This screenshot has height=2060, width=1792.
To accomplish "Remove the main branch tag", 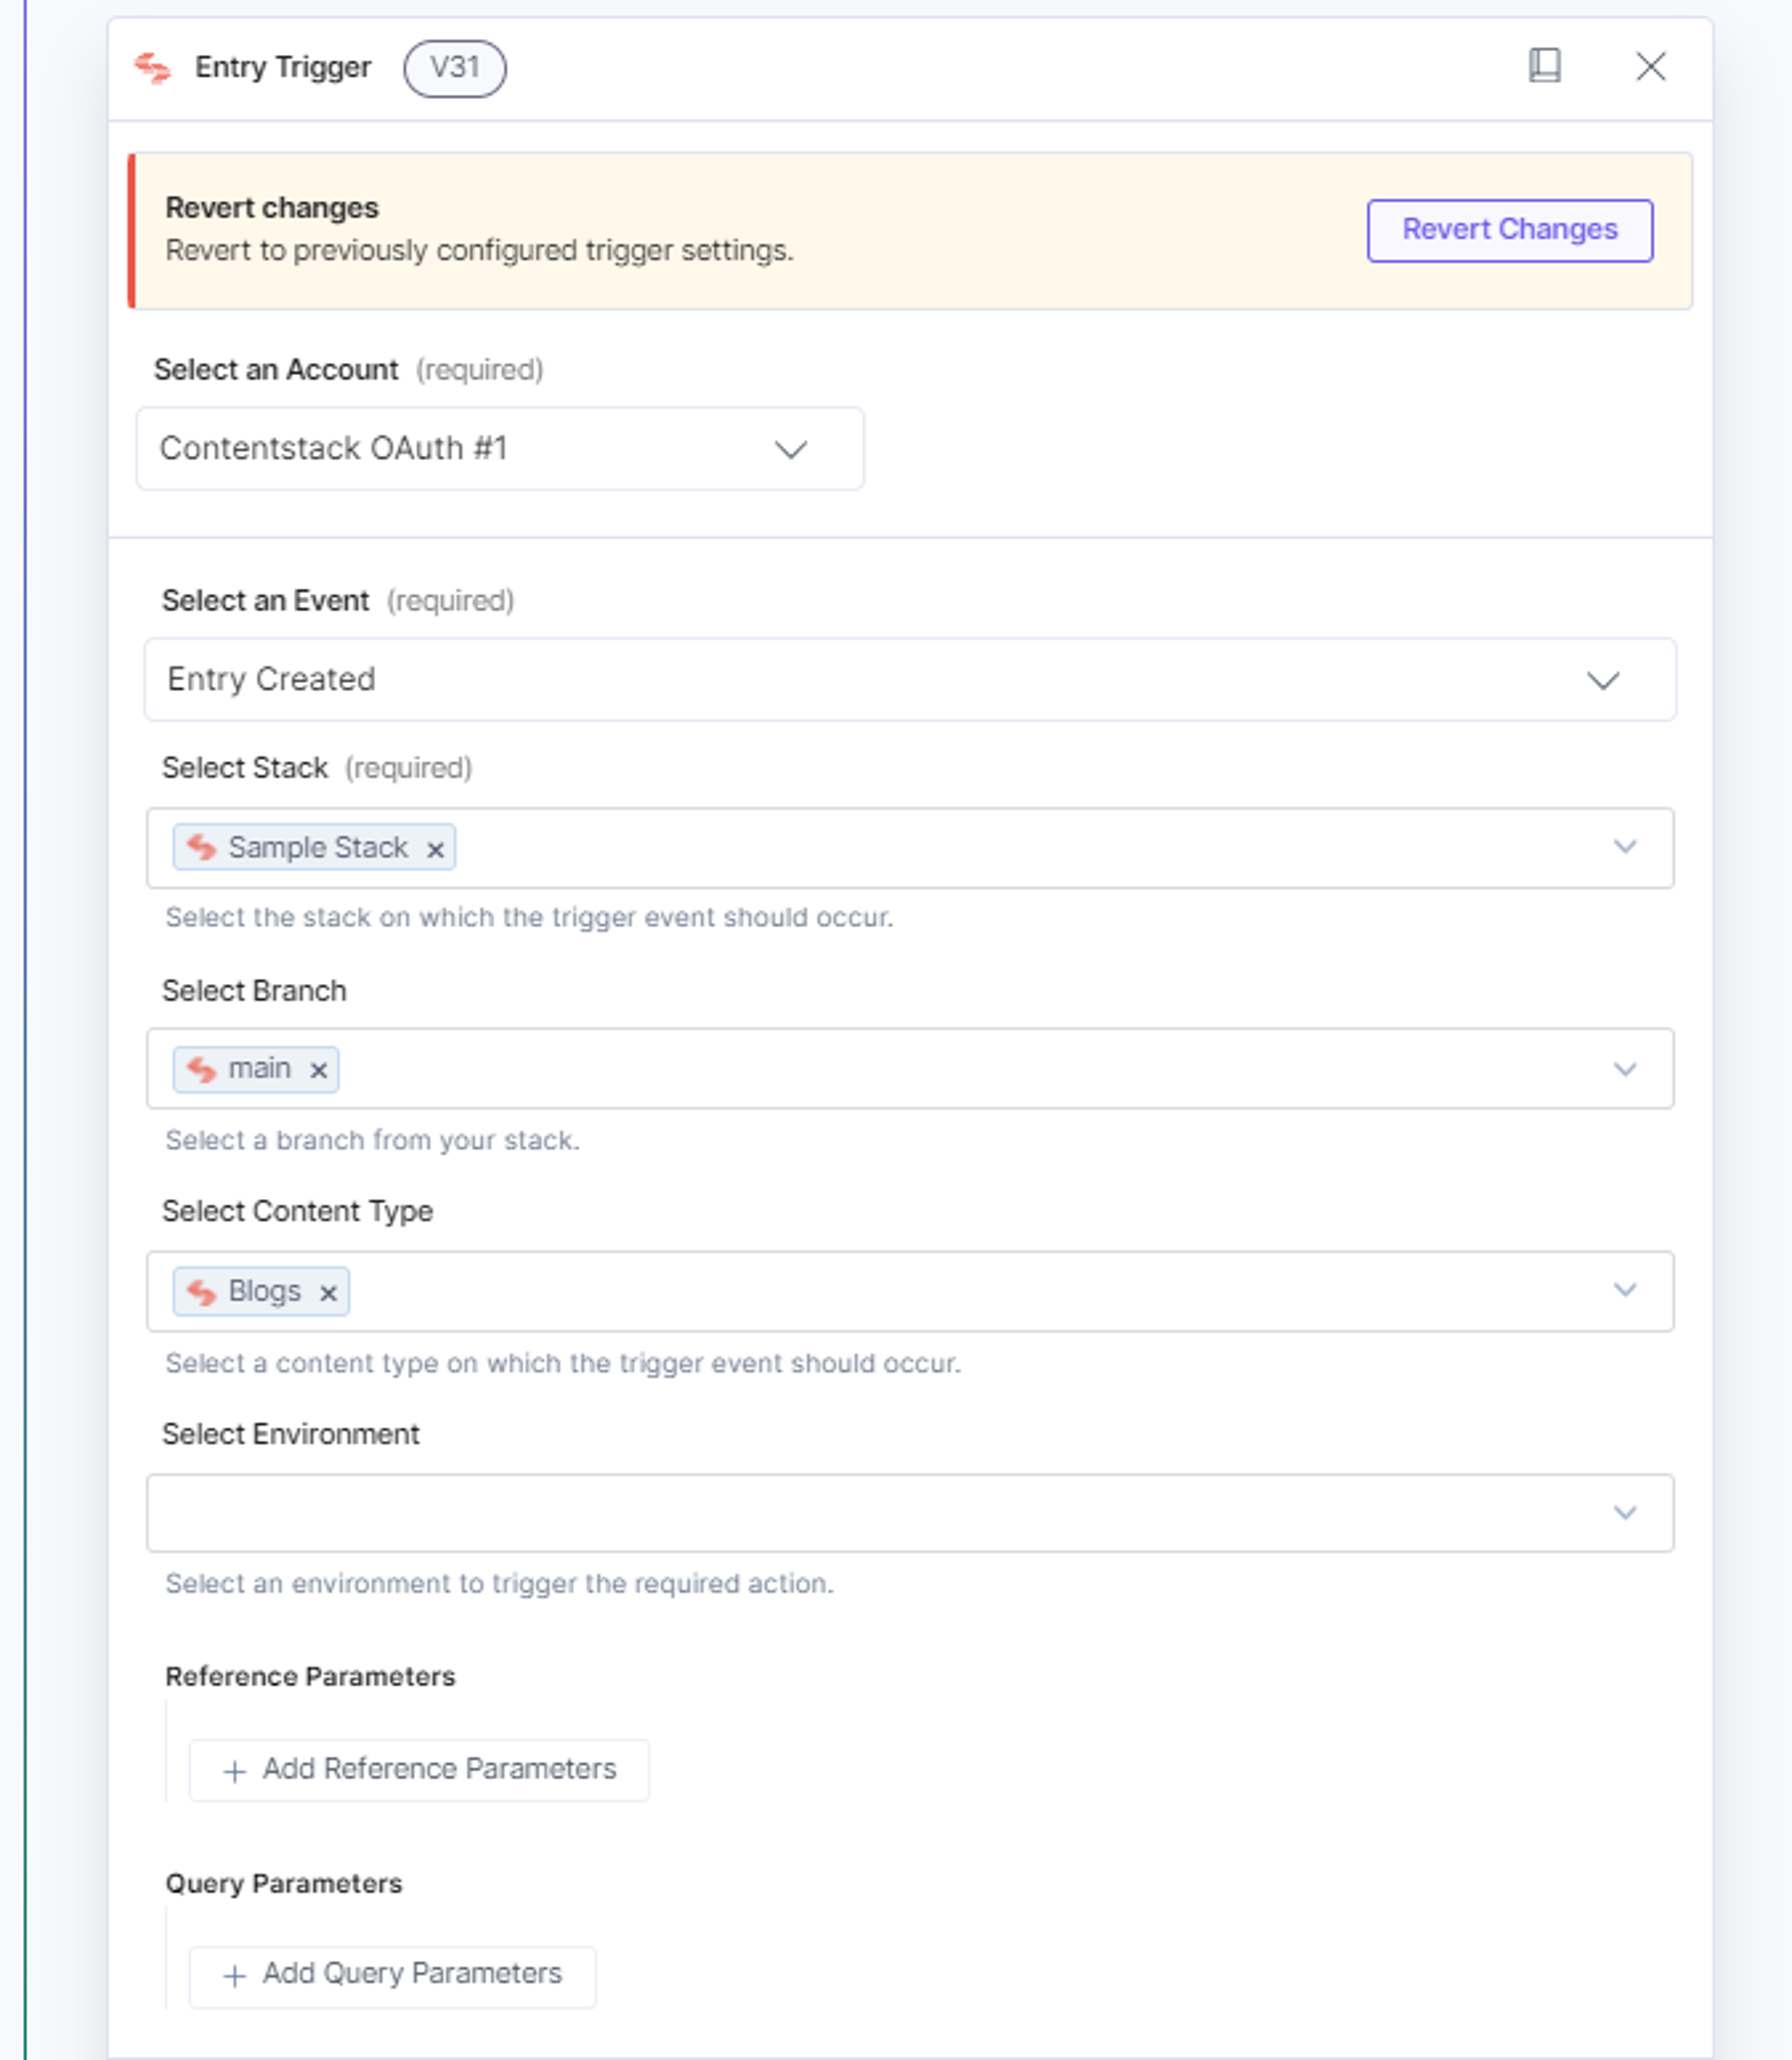I will coord(318,1070).
